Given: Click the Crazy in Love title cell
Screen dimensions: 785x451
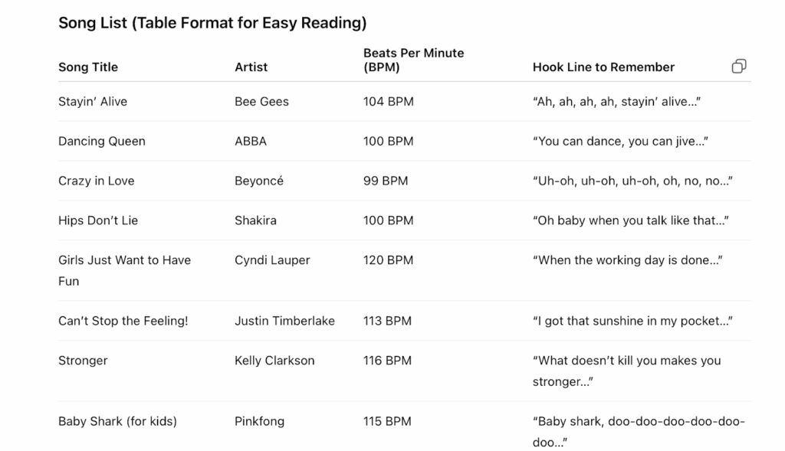Looking at the screenshot, I should pos(96,181).
